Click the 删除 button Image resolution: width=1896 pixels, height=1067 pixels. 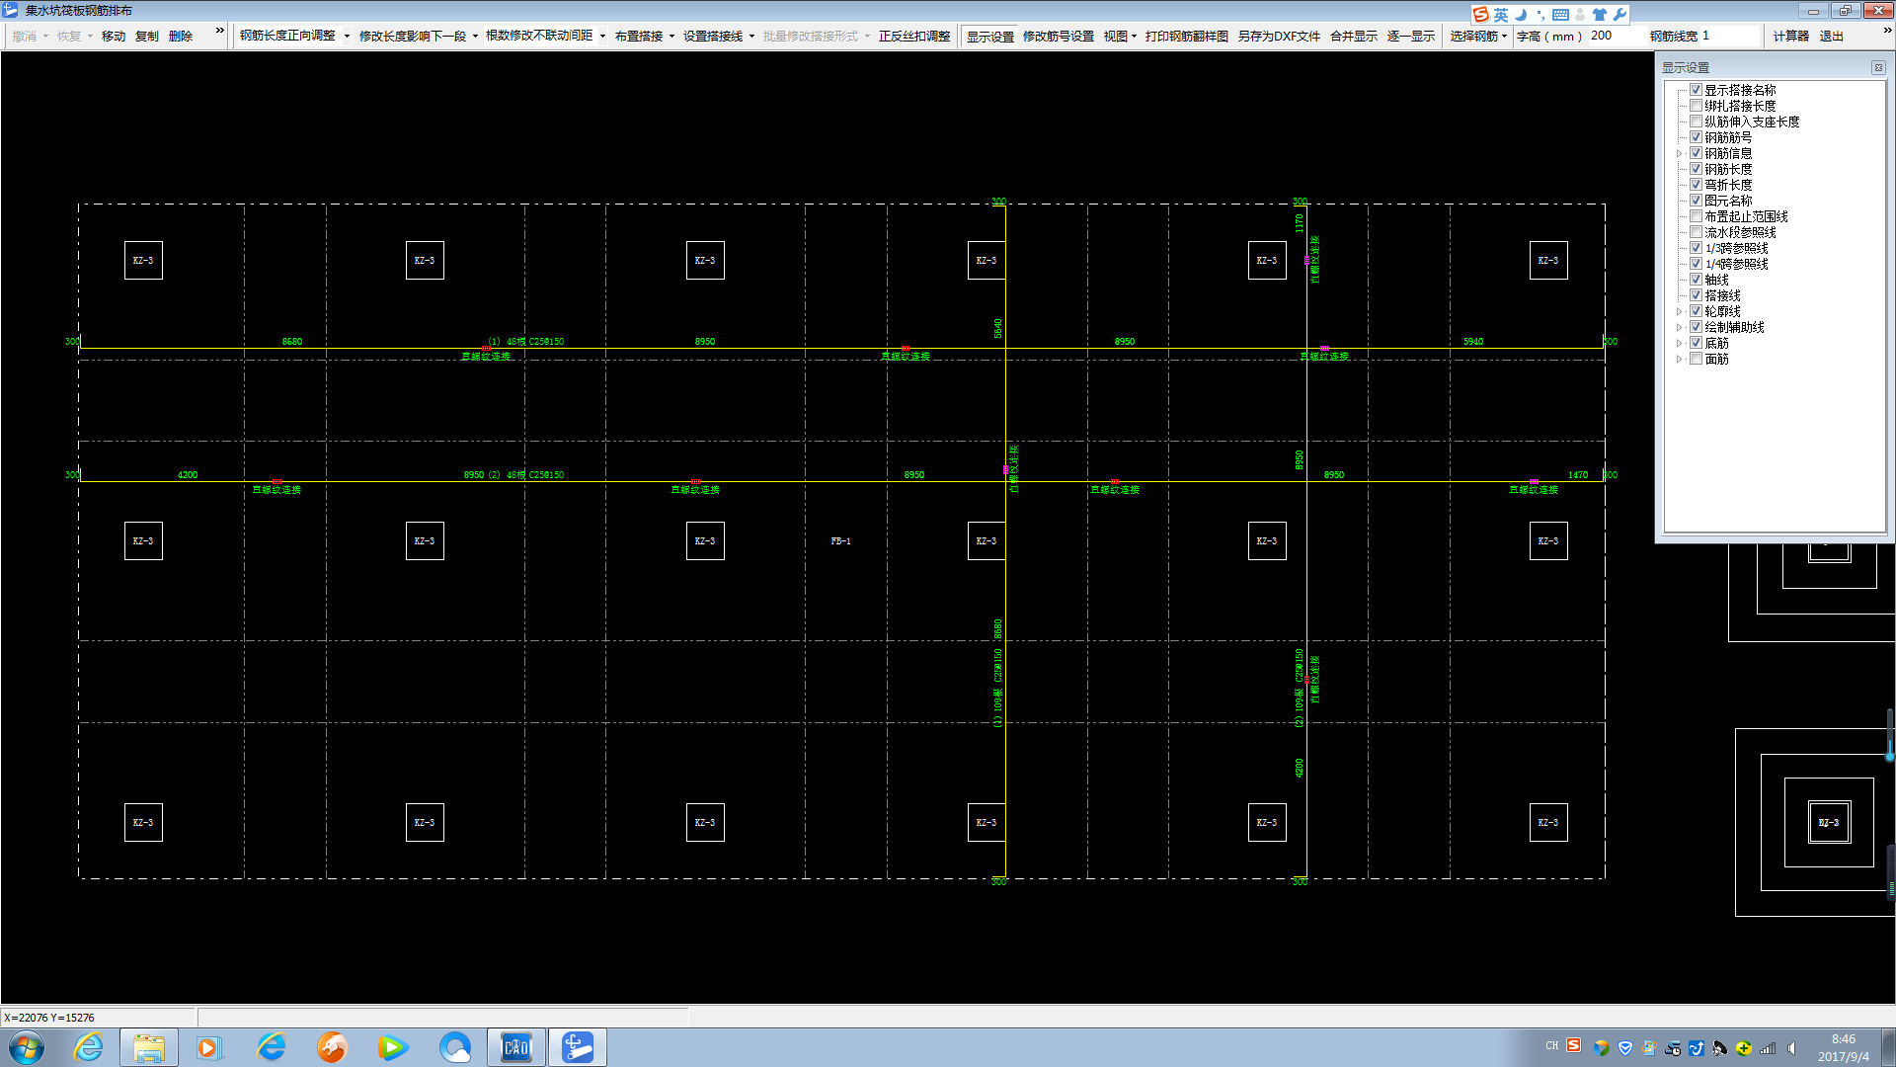[181, 36]
